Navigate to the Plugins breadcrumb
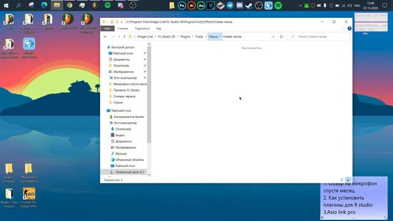The image size is (393, 221). 185,37
